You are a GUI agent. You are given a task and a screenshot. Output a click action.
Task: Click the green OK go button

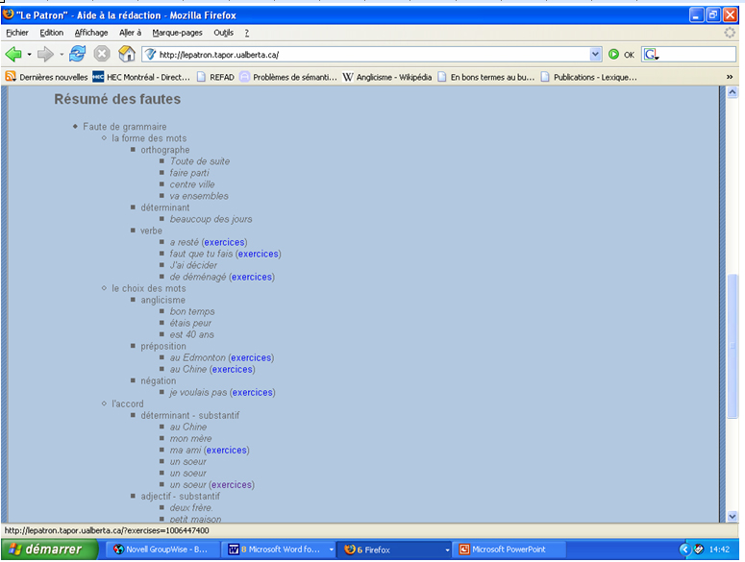click(x=620, y=55)
